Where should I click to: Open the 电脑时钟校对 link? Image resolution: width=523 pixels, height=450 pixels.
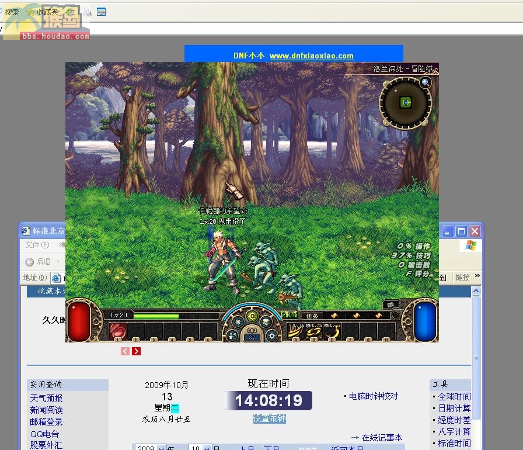tap(373, 396)
